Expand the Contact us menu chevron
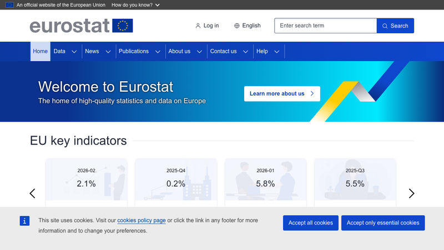 (245, 52)
